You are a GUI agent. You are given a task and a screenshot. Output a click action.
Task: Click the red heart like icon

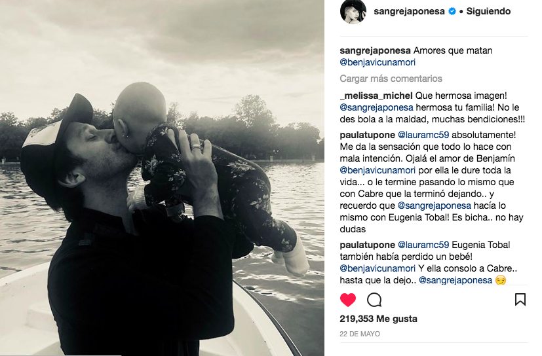point(348,300)
